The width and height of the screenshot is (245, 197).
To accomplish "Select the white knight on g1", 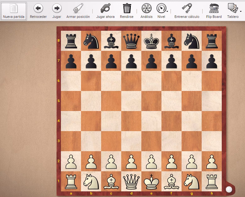I will (x=192, y=181).
